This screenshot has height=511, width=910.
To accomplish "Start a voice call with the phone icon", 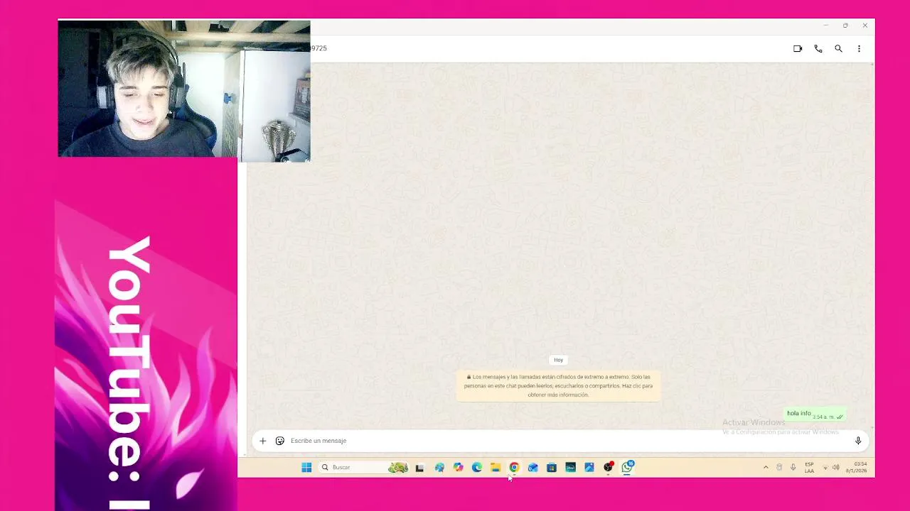I will click(818, 49).
